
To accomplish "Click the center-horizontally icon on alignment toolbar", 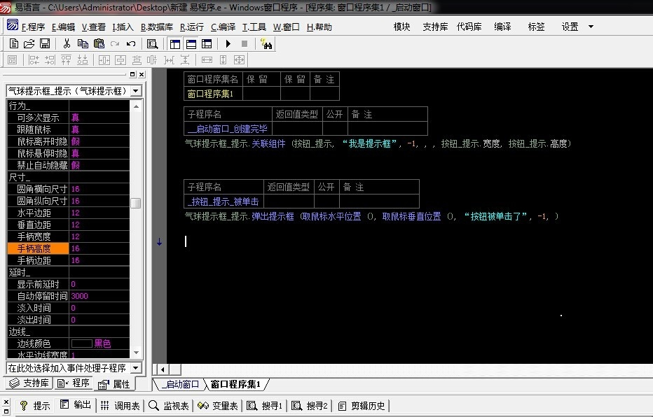I will (x=104, y=60).
